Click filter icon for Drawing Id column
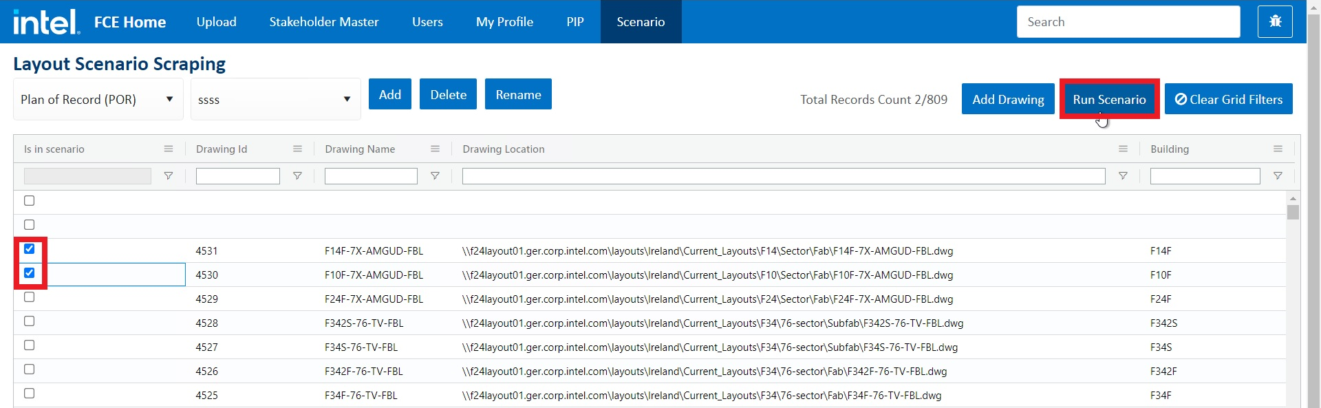The height and width of the screenshot is (408, 1321). 297,176
